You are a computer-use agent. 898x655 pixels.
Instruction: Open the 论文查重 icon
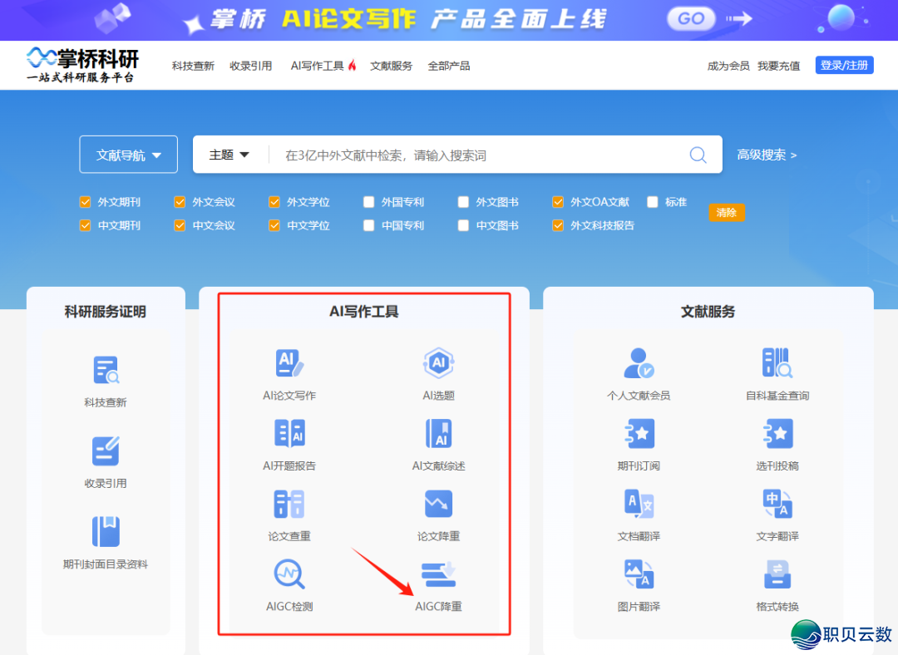coord(289,505)
